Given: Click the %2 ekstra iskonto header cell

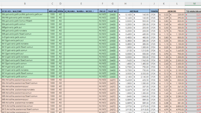Looking at the screenshot, I should (193, 11).
